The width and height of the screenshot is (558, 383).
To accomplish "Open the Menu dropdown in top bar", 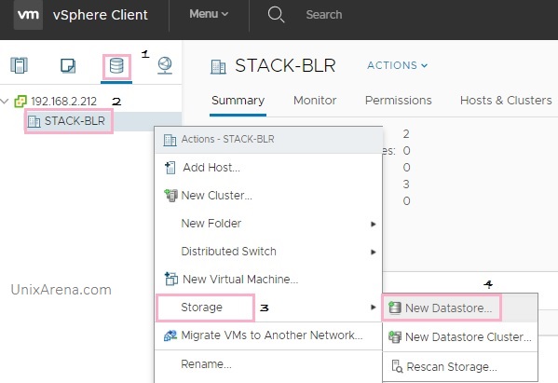I will point(209,14).
